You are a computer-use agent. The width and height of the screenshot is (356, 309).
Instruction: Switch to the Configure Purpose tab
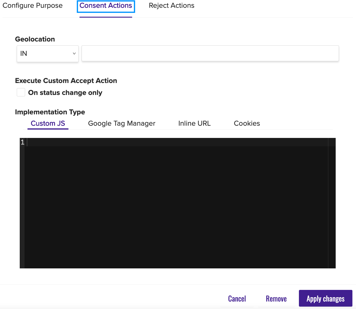point(33,6)
